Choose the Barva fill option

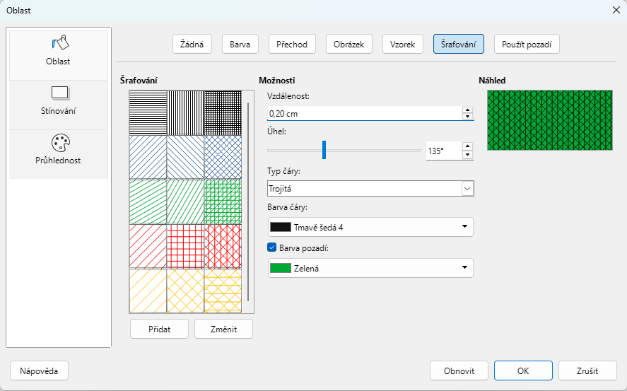pyautogui.click(x=240, y=44)
